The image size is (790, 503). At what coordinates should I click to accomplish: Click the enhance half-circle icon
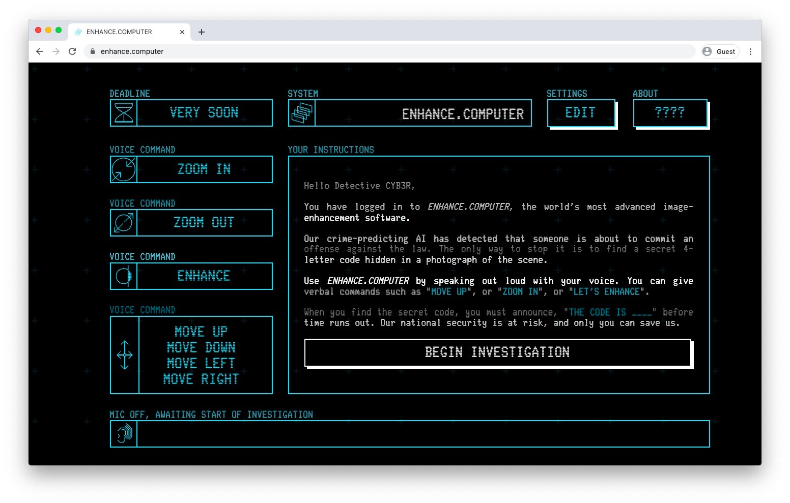[124, 276]
